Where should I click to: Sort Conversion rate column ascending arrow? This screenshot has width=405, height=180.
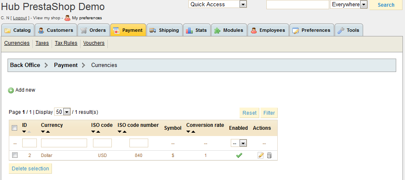pos(193,132)
